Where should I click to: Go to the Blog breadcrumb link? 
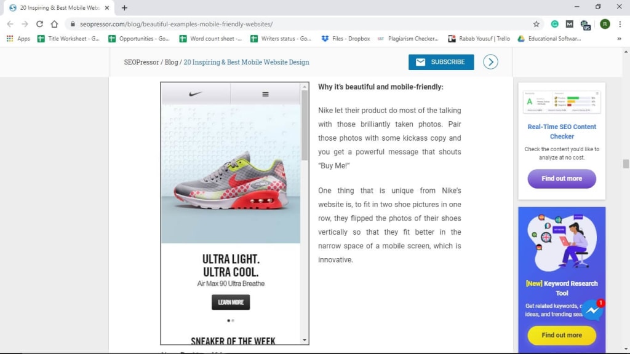(171, 62)
